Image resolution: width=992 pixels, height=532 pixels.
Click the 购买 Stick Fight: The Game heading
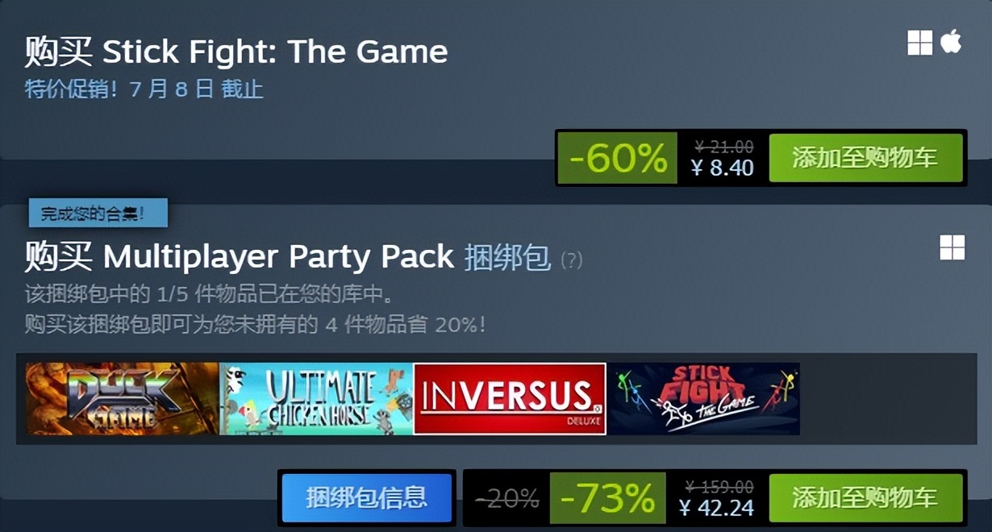(236, 52)
